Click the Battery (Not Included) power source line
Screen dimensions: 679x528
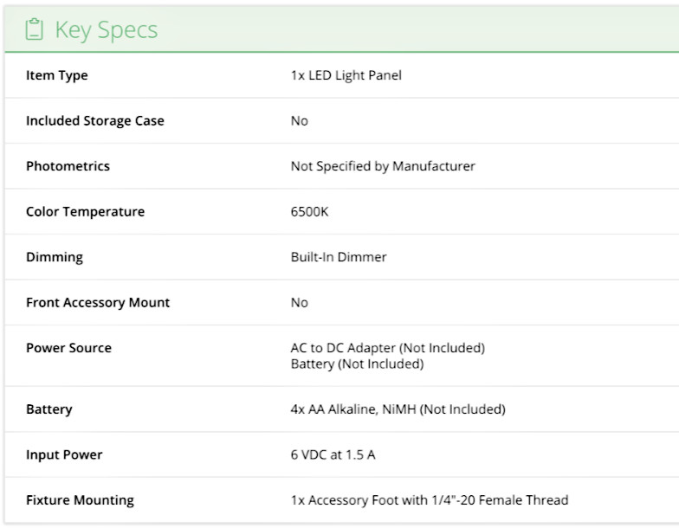[x=357, y=364]
